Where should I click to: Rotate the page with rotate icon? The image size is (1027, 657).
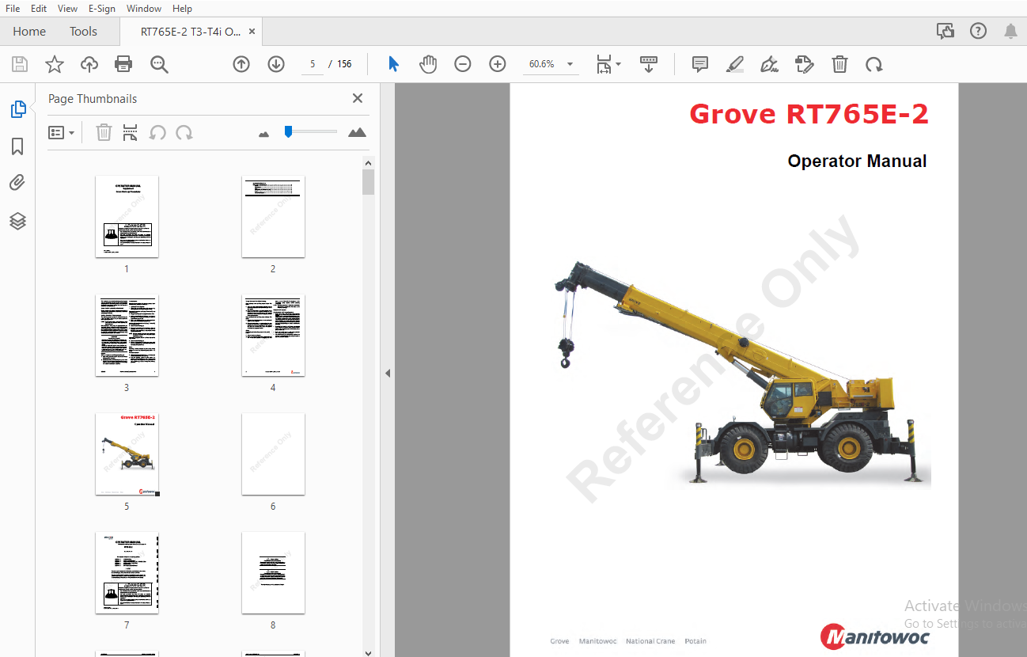pyautogui.click(x=874, y=64)
